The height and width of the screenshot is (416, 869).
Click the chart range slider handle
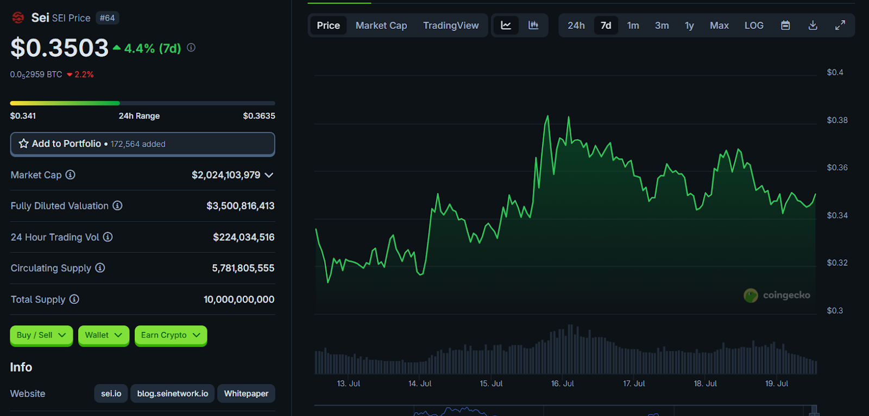tap(814, 410)
